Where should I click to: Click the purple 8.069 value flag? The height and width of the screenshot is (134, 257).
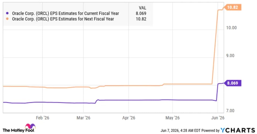coord(232,83)
